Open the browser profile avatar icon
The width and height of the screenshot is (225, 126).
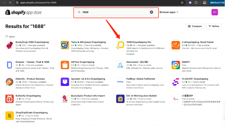point(205,3)
